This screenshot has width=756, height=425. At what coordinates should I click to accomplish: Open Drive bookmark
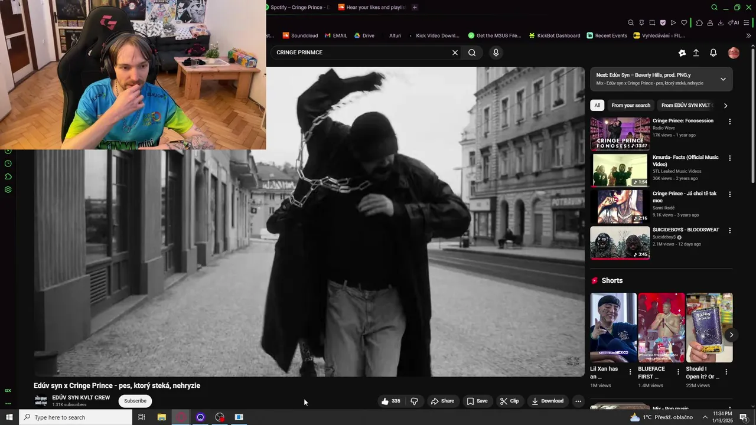(x=364, y=35)
